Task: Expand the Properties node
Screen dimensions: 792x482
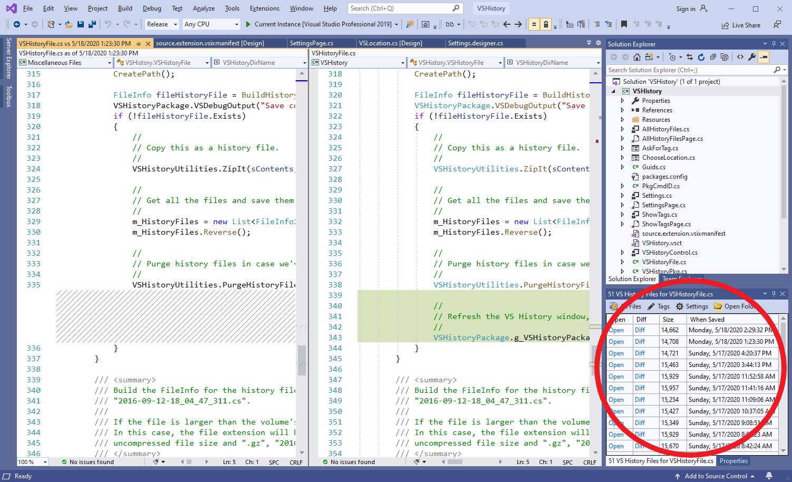Action: [x=622, y=101]
